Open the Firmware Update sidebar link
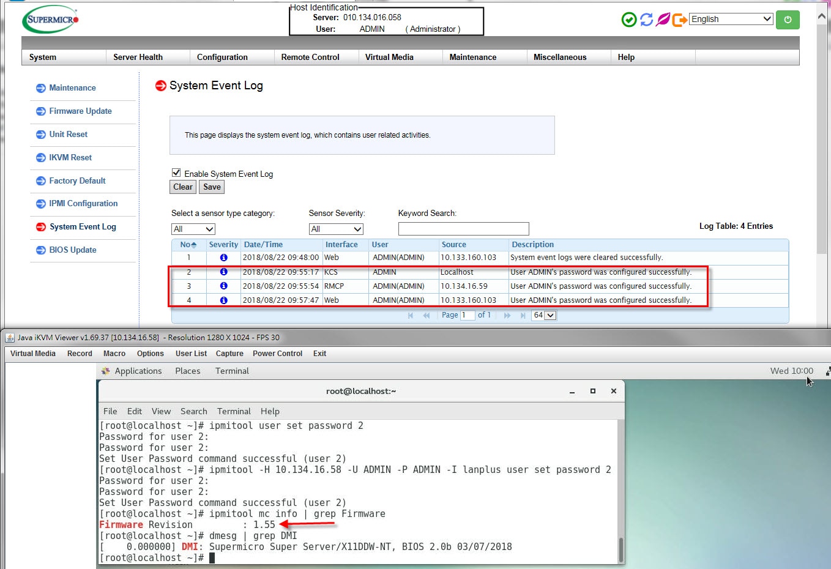831x569 pixels. (x=80, y=111)
